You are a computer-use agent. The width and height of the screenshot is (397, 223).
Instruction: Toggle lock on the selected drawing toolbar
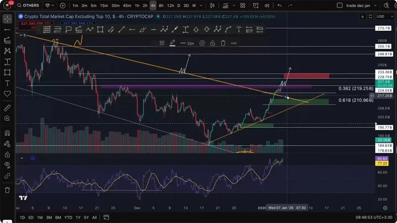pos(212,43)
